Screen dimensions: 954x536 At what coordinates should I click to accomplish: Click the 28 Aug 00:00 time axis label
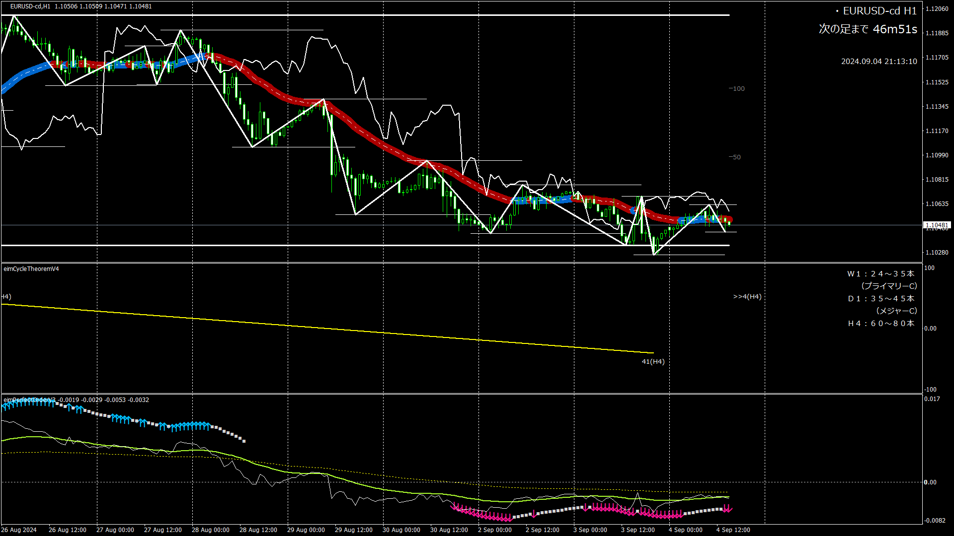coord(210,530)
